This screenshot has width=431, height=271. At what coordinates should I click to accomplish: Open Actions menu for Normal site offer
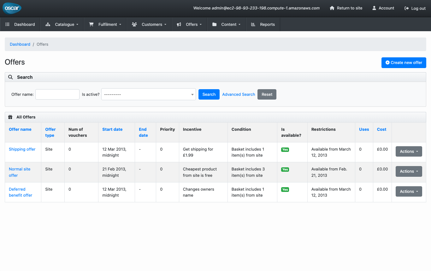point(409,171)
